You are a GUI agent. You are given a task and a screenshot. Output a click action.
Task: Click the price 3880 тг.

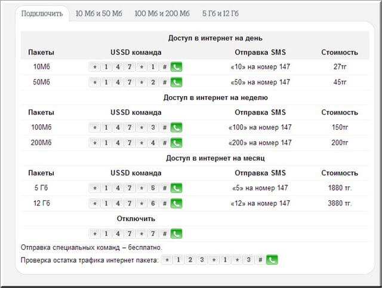pyautogui.click(x=340, y=203)
